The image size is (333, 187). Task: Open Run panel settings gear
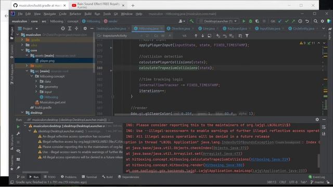[x=317, y=119]
